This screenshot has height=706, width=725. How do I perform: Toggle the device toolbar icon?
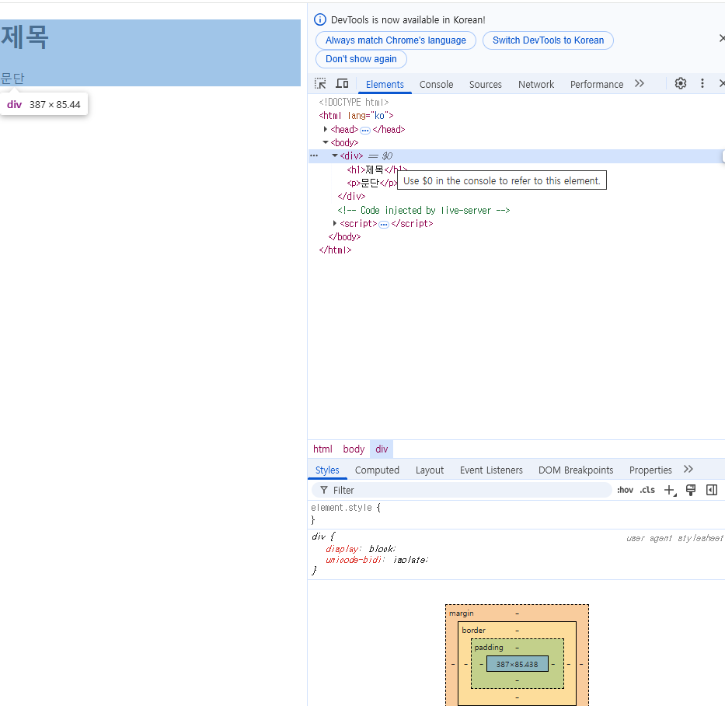342,84
